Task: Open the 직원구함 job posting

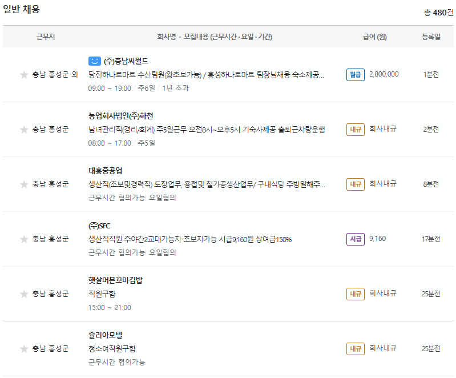Action: (102, 294)
